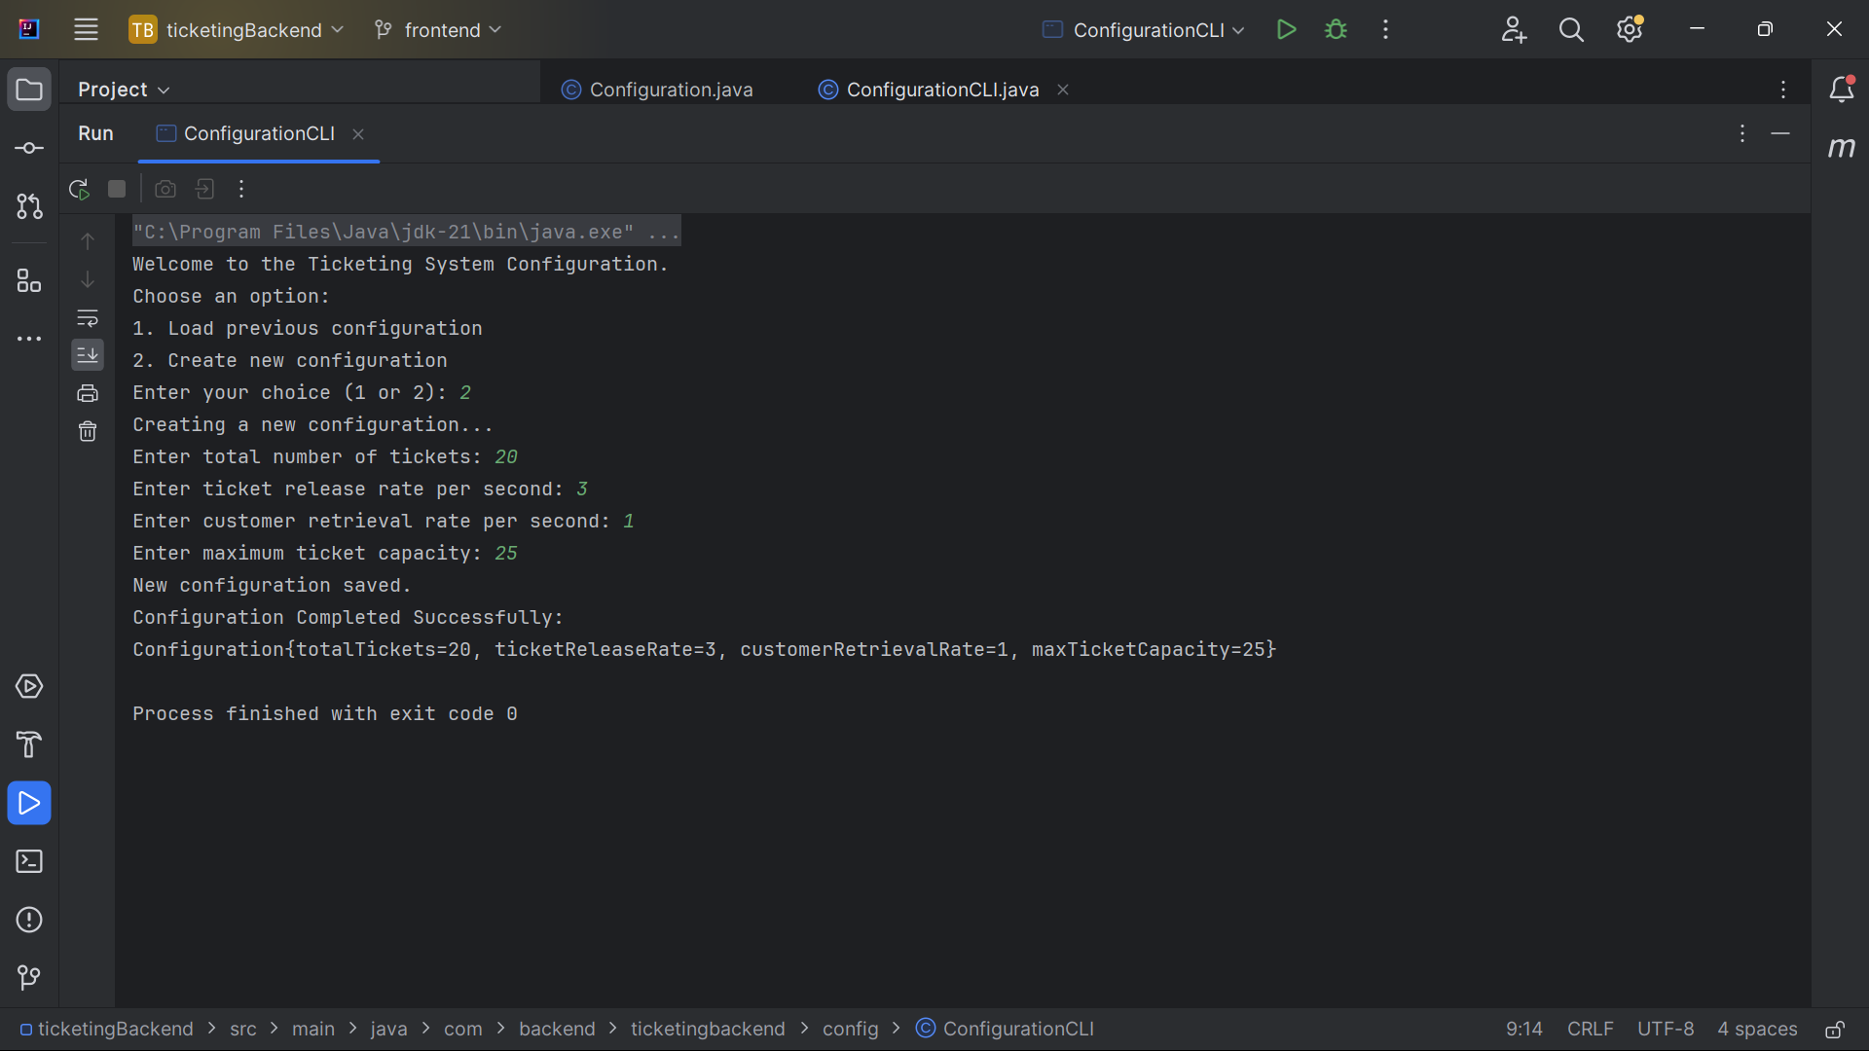Click config breadcrumb
The height and width of the screenshot is (1051, 1869).
click(850, 1029)
